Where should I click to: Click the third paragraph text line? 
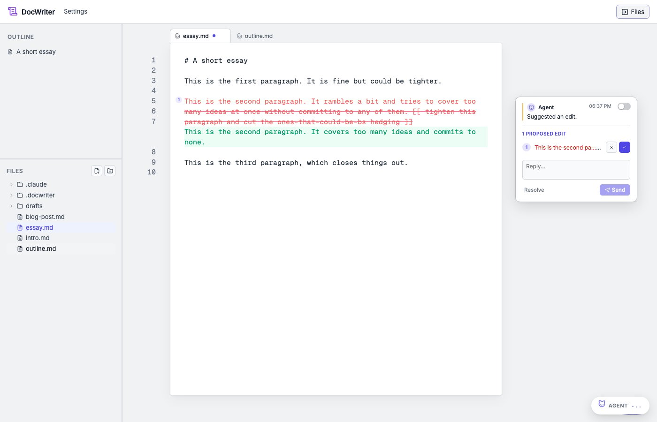click(x=296, y=163)
